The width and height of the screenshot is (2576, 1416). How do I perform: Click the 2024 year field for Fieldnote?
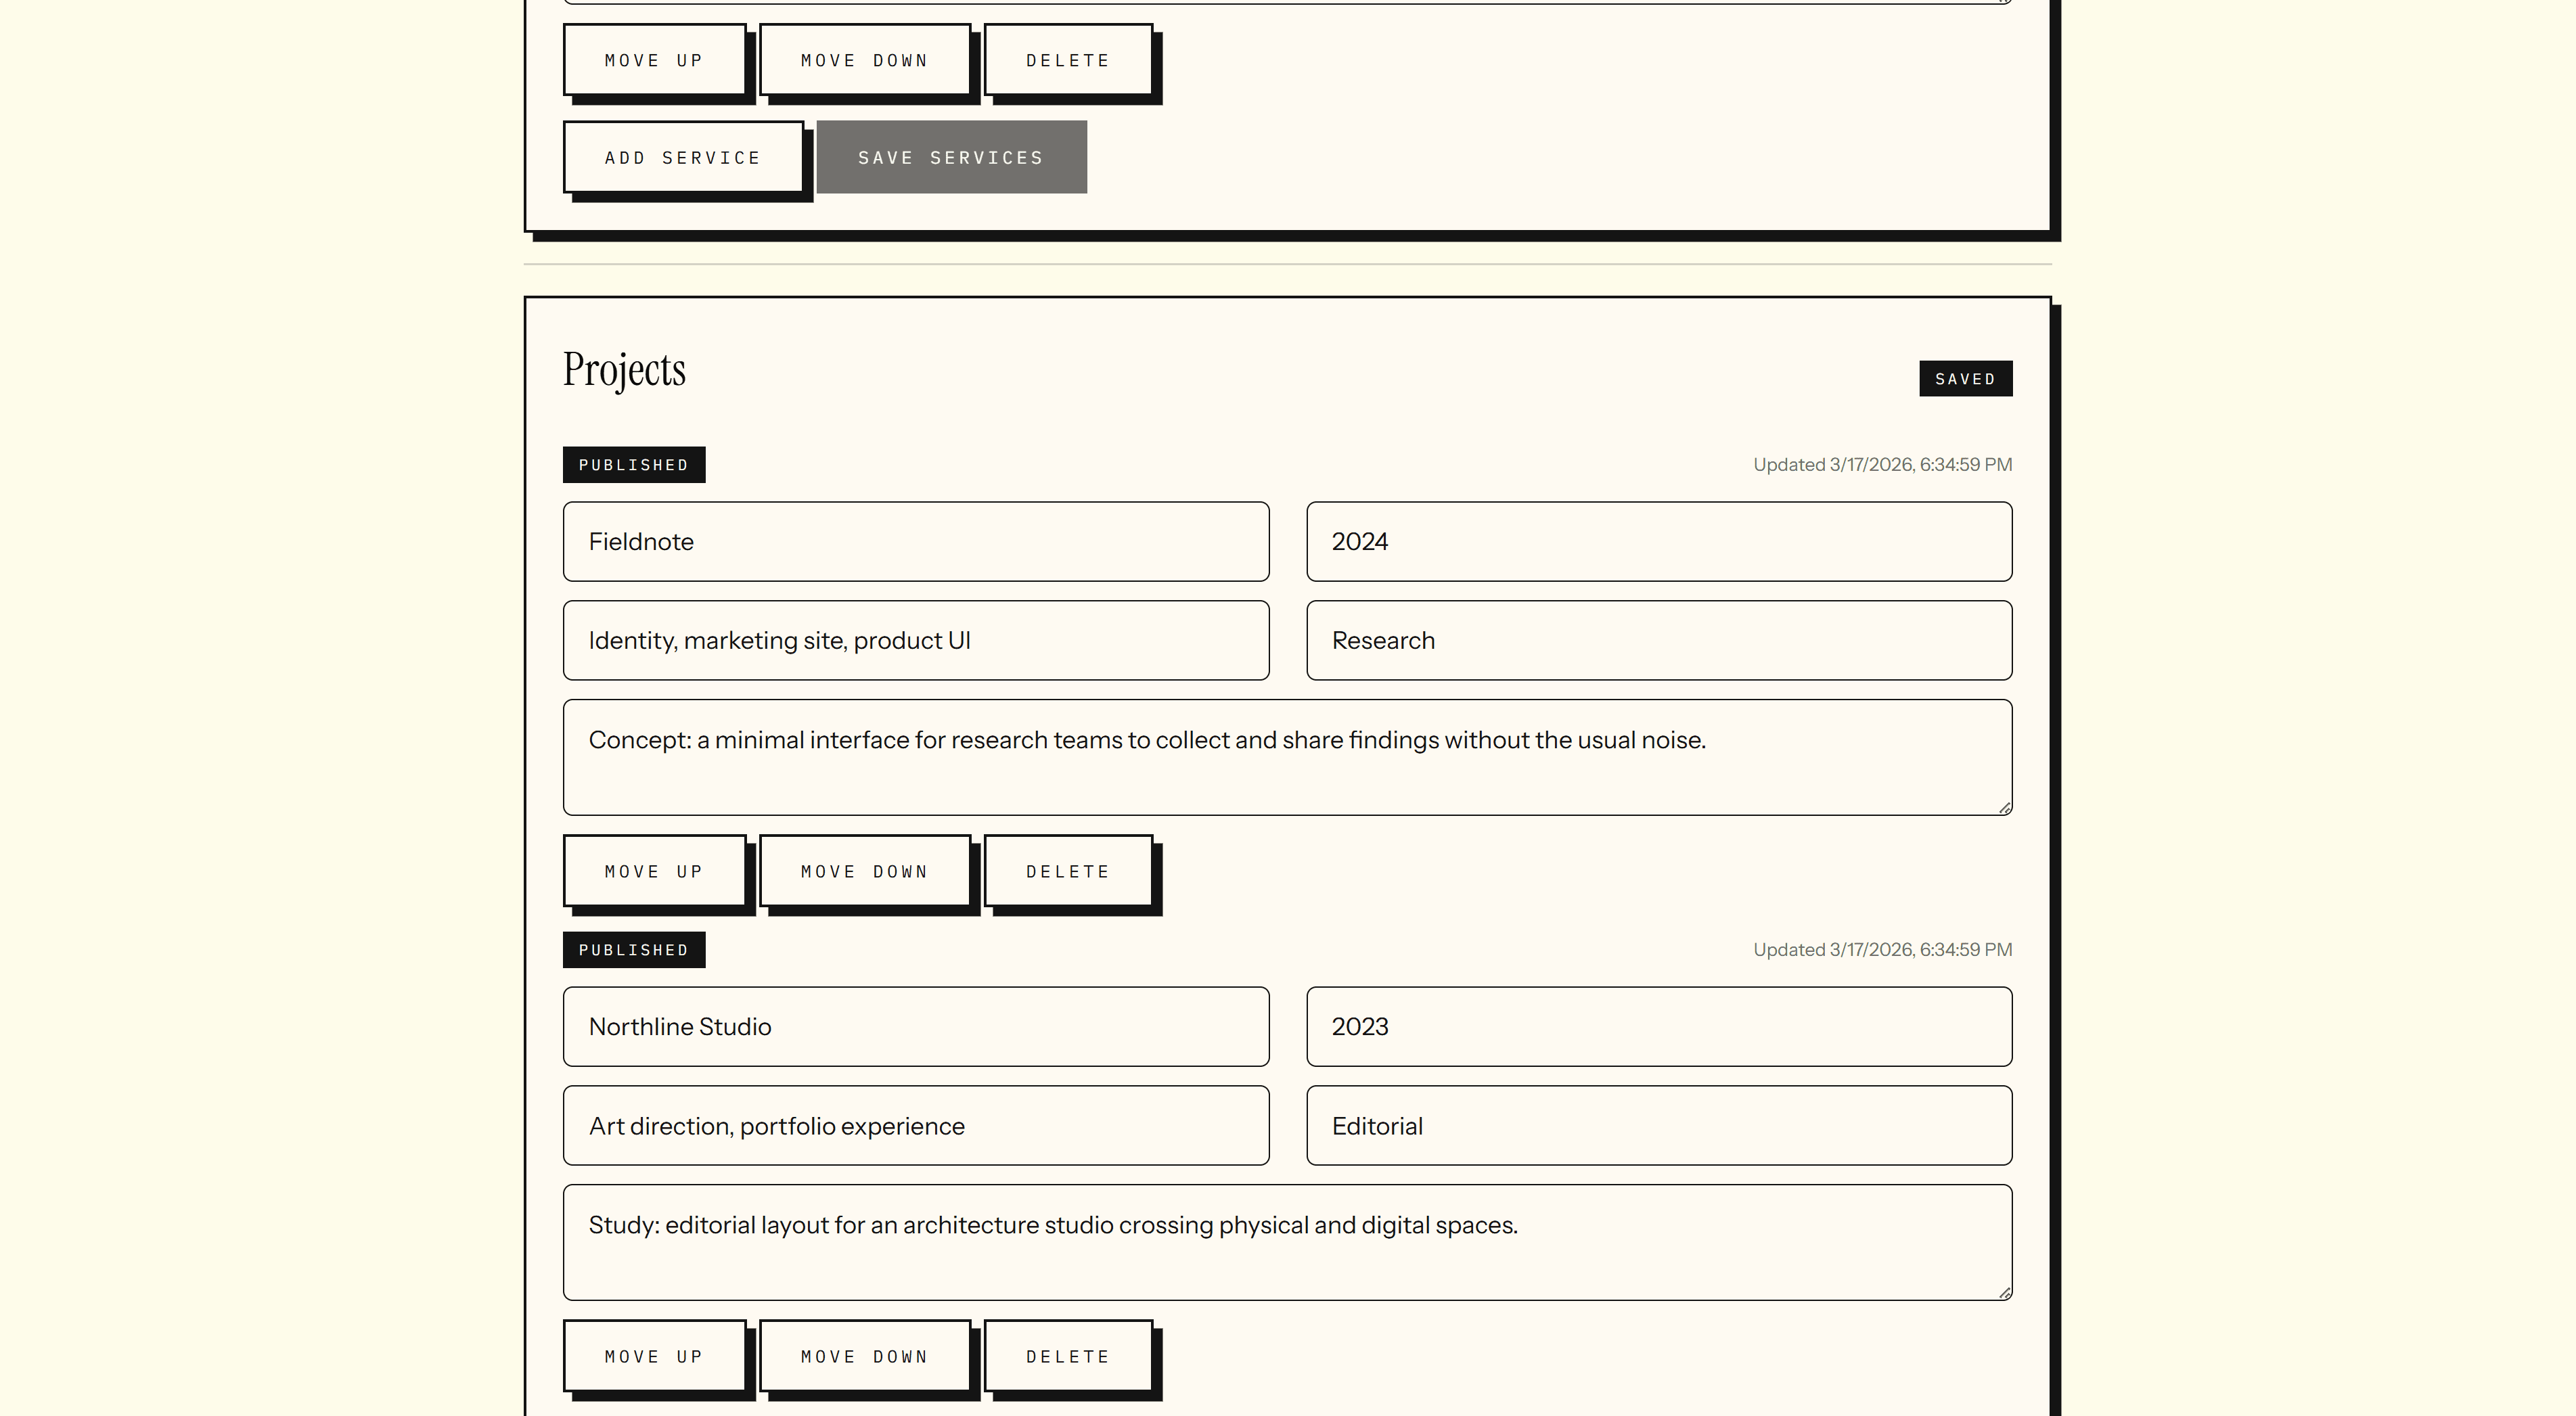coord(1658,541)
